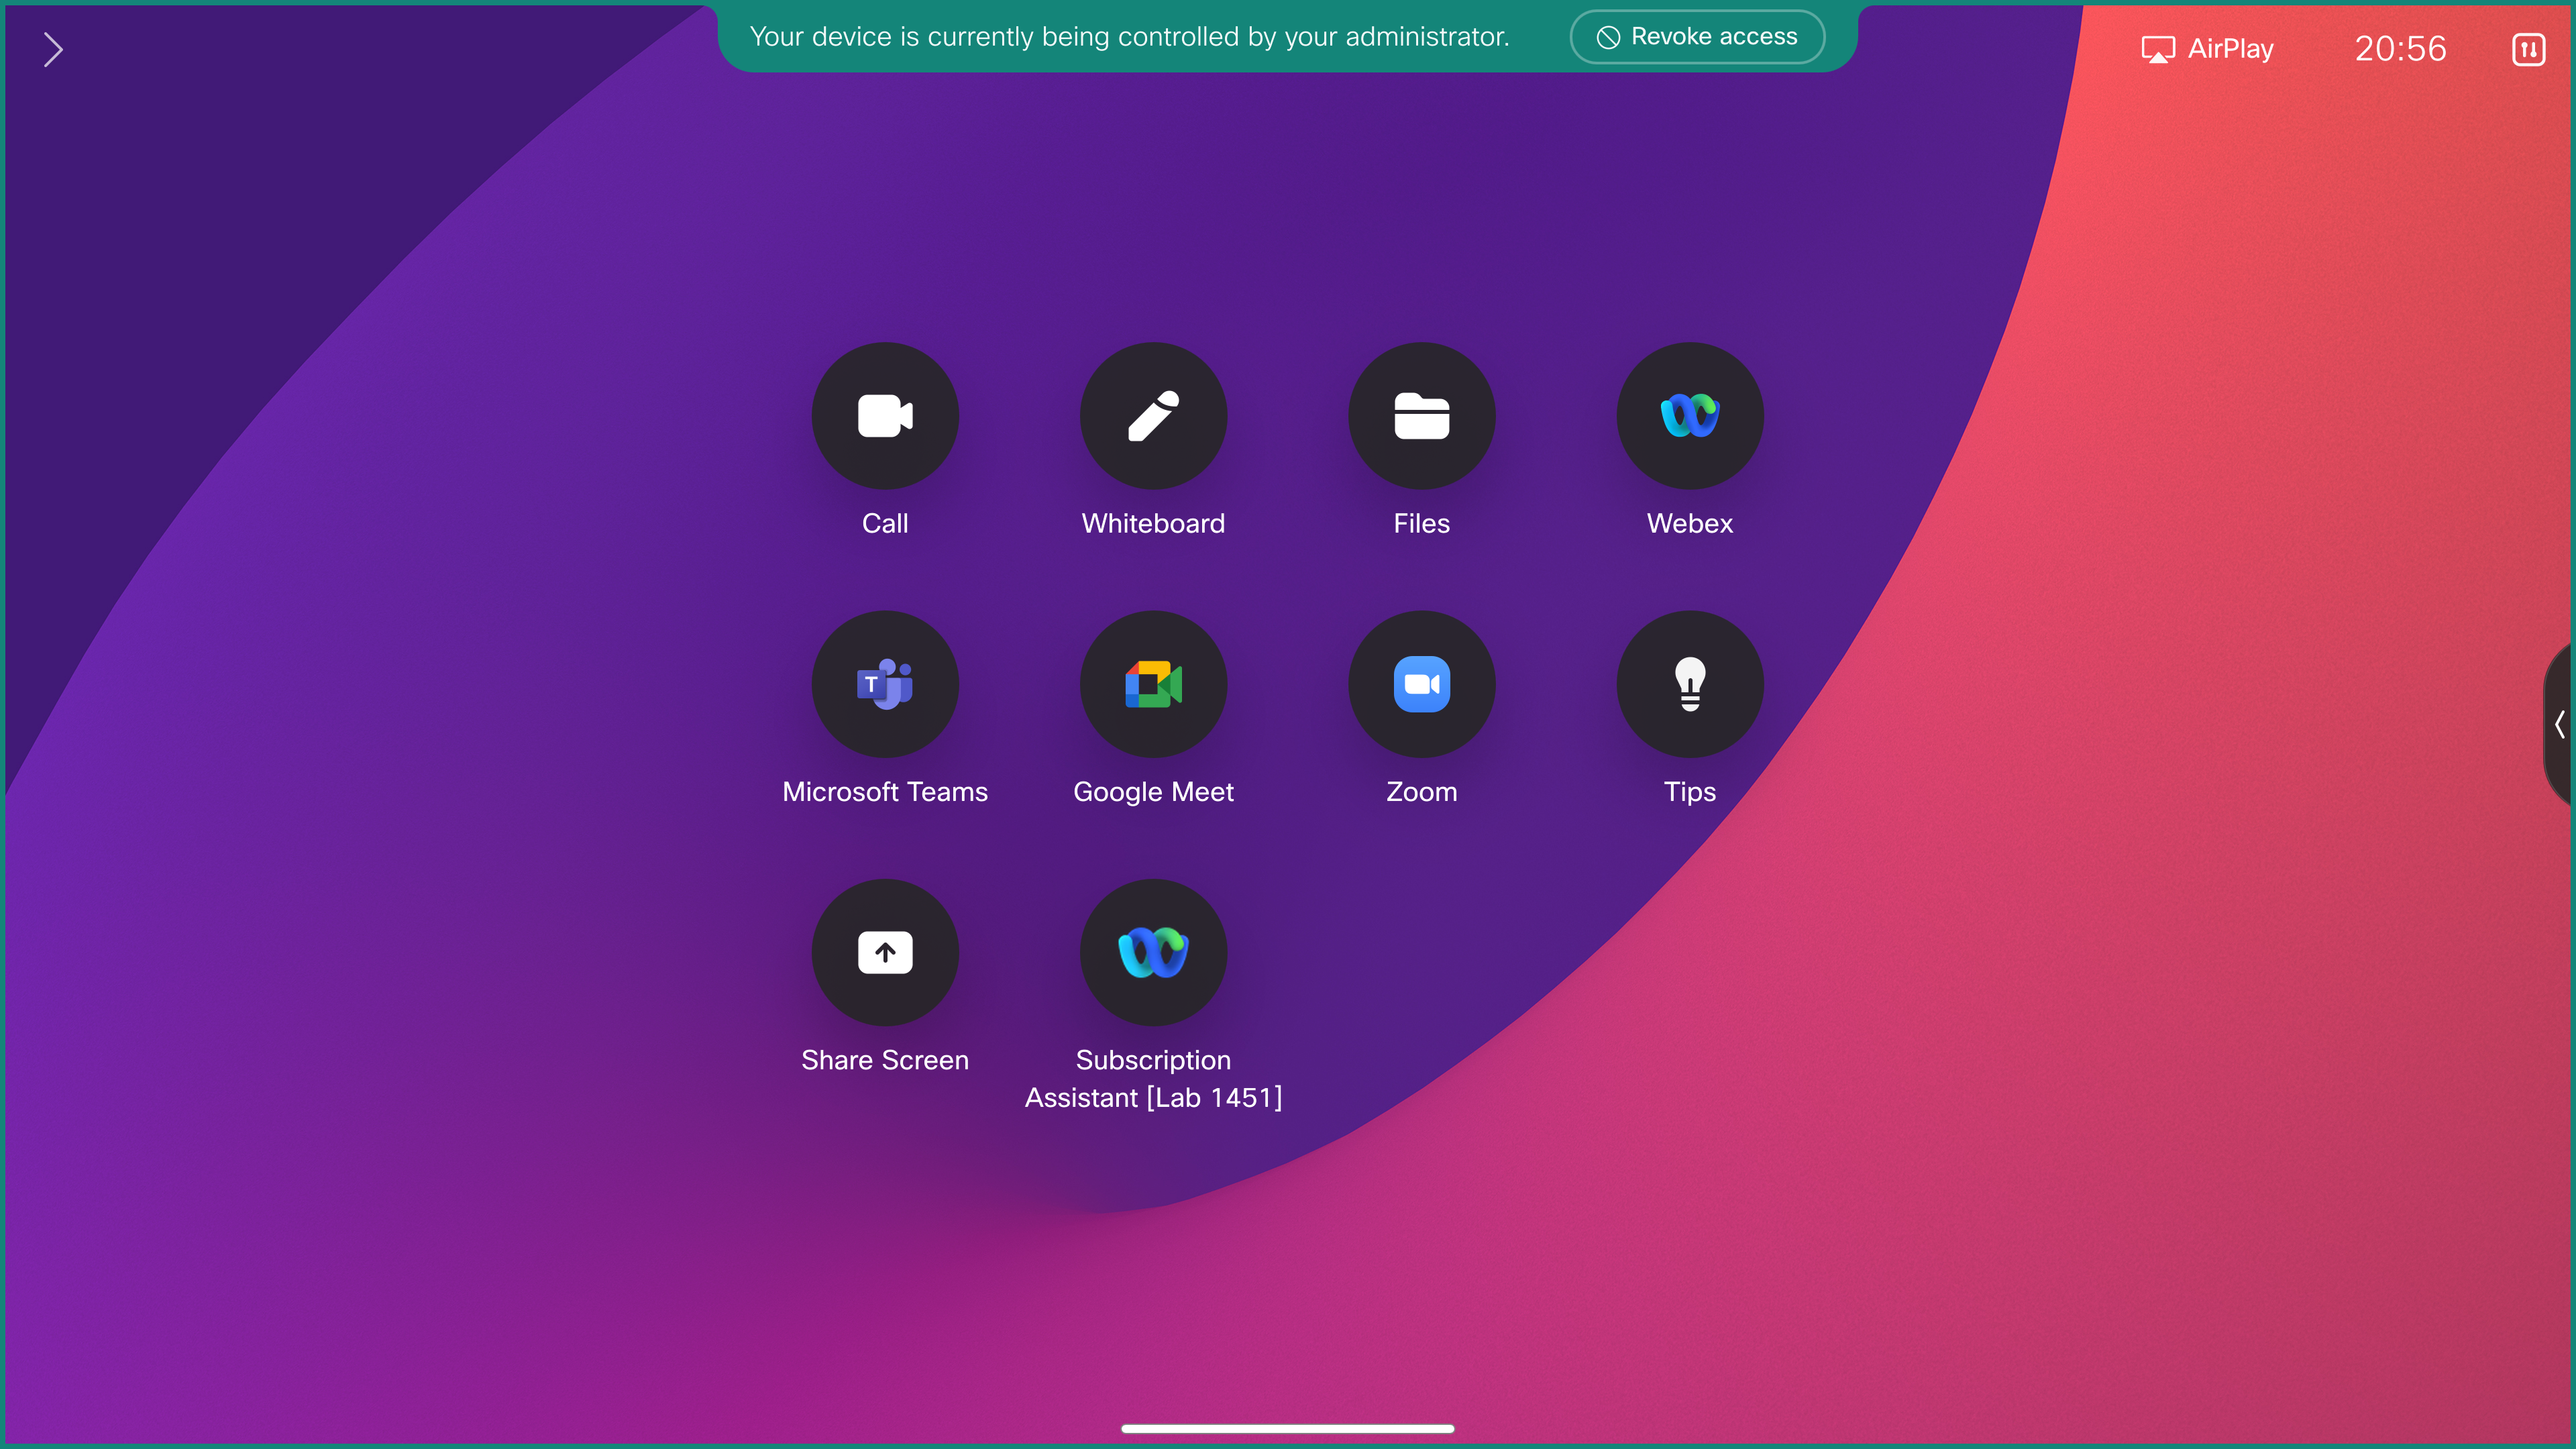Click the Share Screen text label
Viewport: 2576px width, 1449px height.
click(x=885, y=1060)
